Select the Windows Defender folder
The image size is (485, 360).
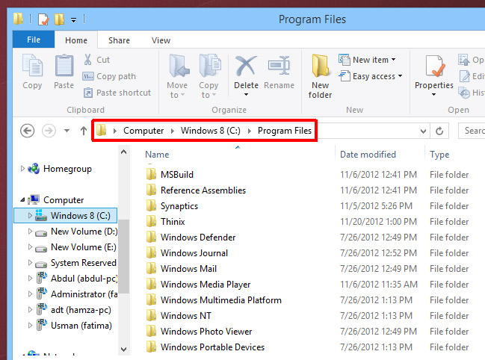(x=198, y=238)
